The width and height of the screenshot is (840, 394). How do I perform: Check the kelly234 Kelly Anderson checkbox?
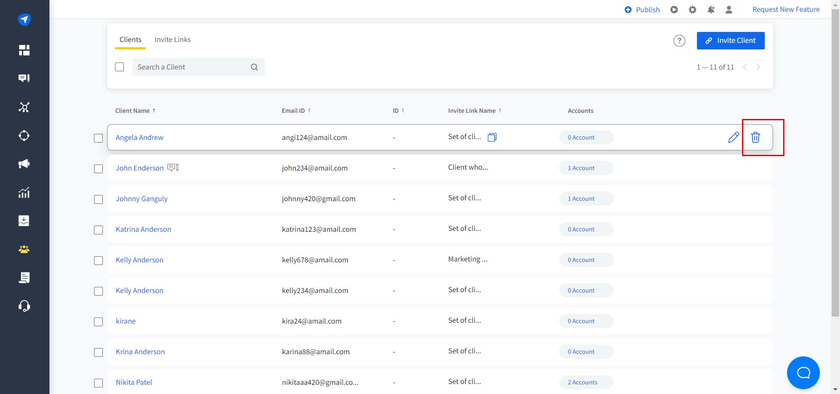click(98, 291)
